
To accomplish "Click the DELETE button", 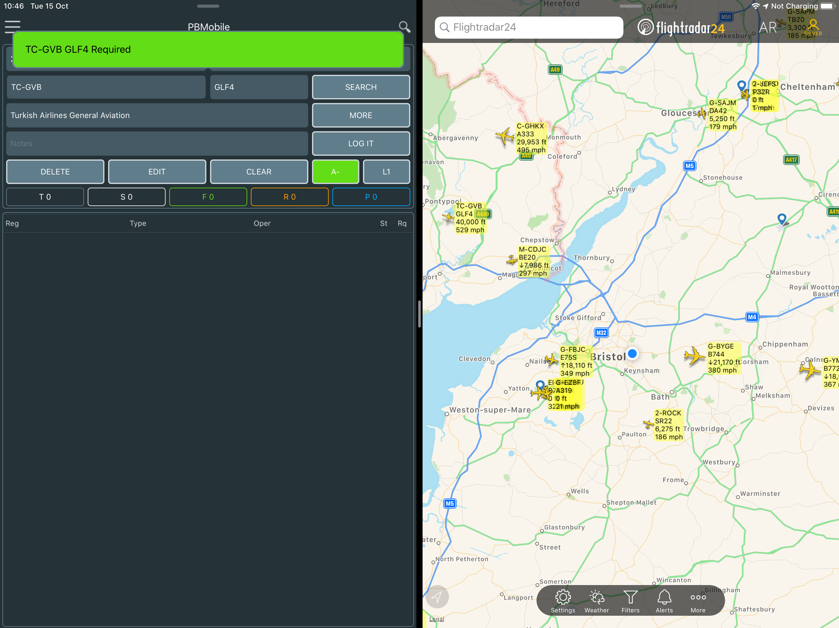I will coord(55,172).
